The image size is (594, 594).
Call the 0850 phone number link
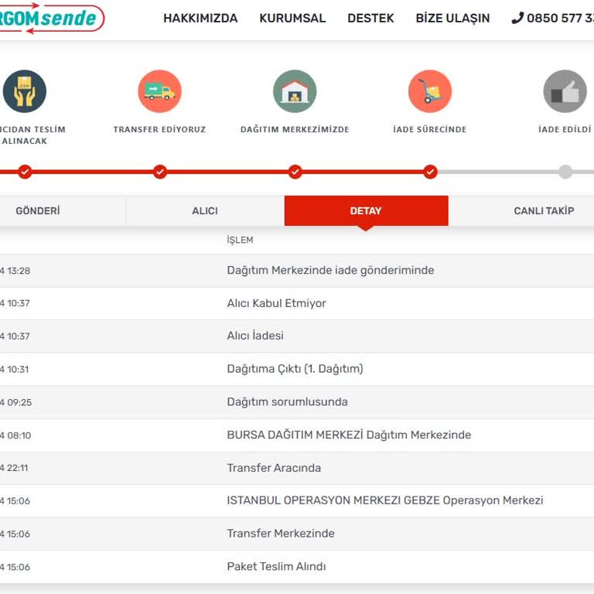560,19
